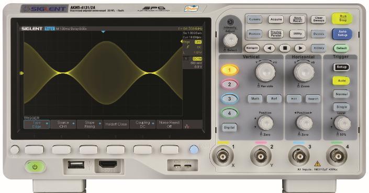Viewport: 369px width, 193px height.
Task: Click the round blue Print button
Action: [x=194, y=150]
